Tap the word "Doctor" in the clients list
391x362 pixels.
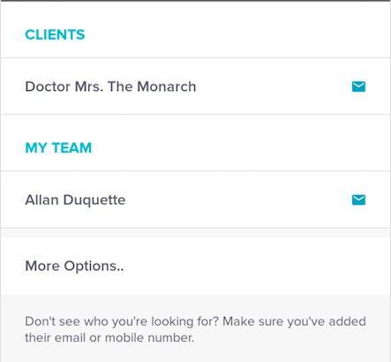48,87
